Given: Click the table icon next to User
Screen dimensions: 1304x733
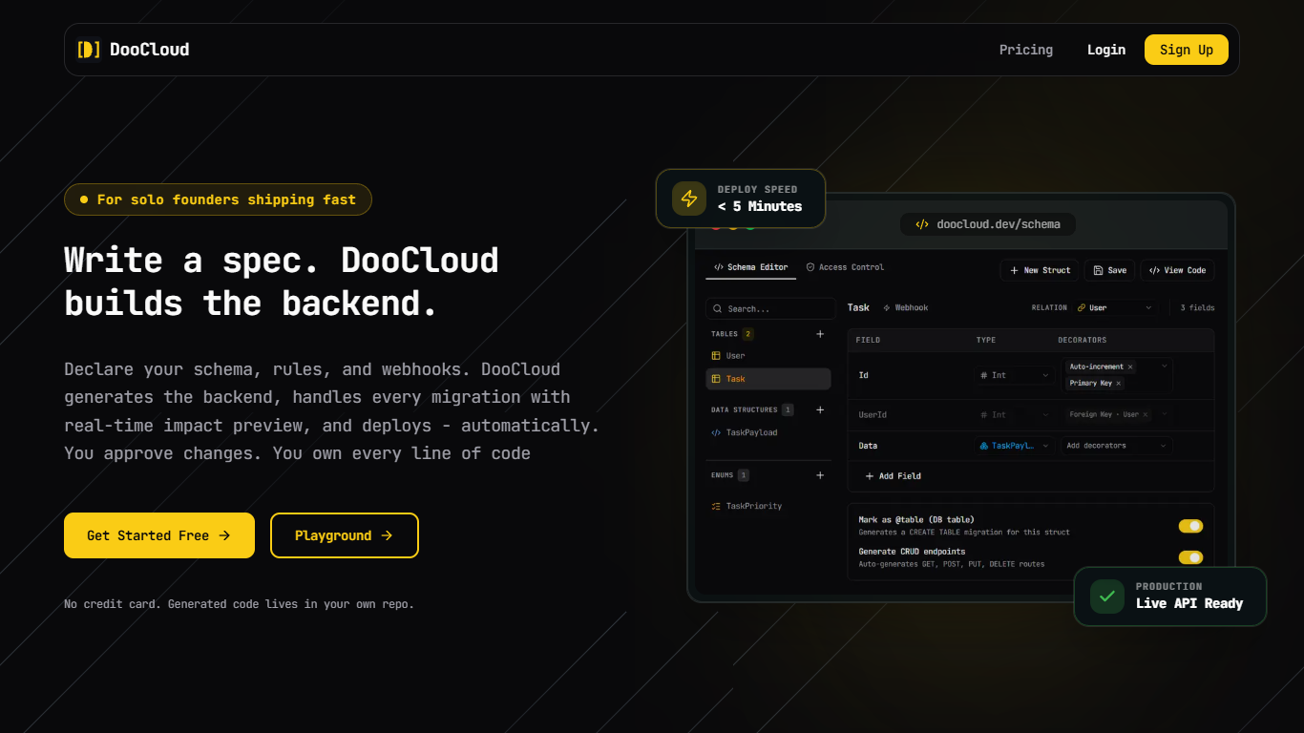Looking at the screenshot, I should pyautogui.click(x=716, y=356).
